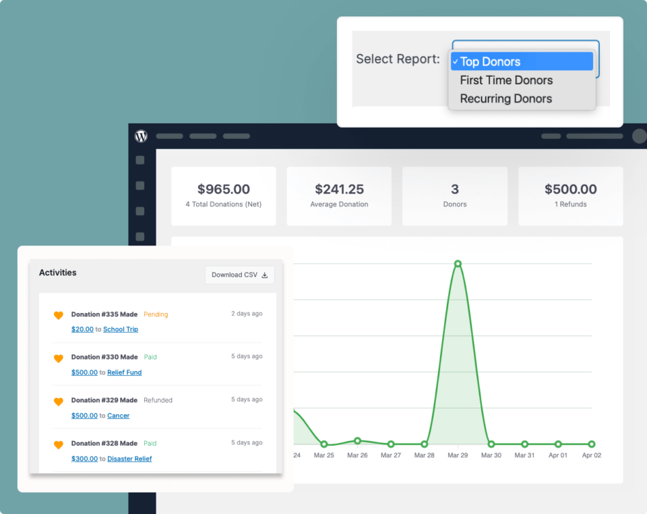Choose Recurring Donors from the report dropdown
This screenshot has width=647, height=514.
pos(505,98)
